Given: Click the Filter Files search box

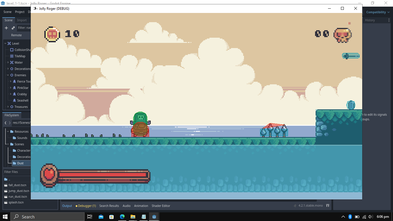Looking at the screenshot, I should click(x=17, y=172).
